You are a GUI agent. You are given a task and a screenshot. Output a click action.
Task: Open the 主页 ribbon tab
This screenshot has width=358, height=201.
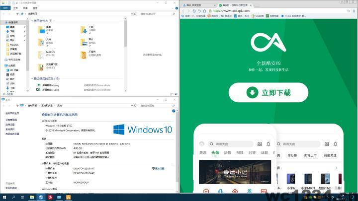coord(15,8)
